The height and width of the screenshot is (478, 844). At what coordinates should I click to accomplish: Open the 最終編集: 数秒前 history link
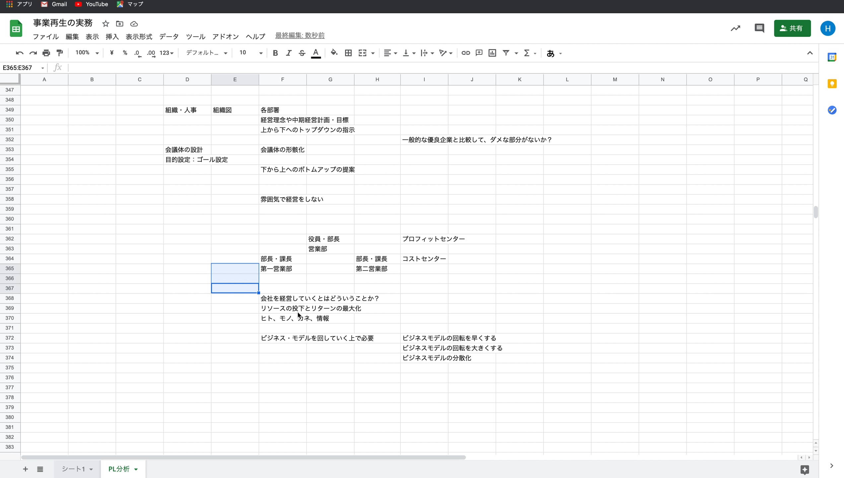click(x=300, y=36)
